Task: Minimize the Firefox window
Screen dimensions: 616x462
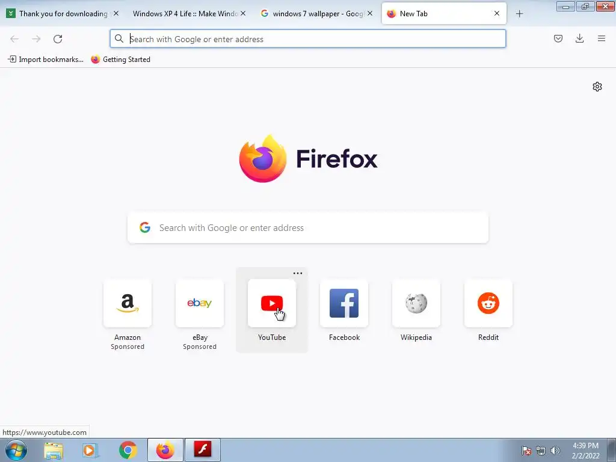Action: 565,6
